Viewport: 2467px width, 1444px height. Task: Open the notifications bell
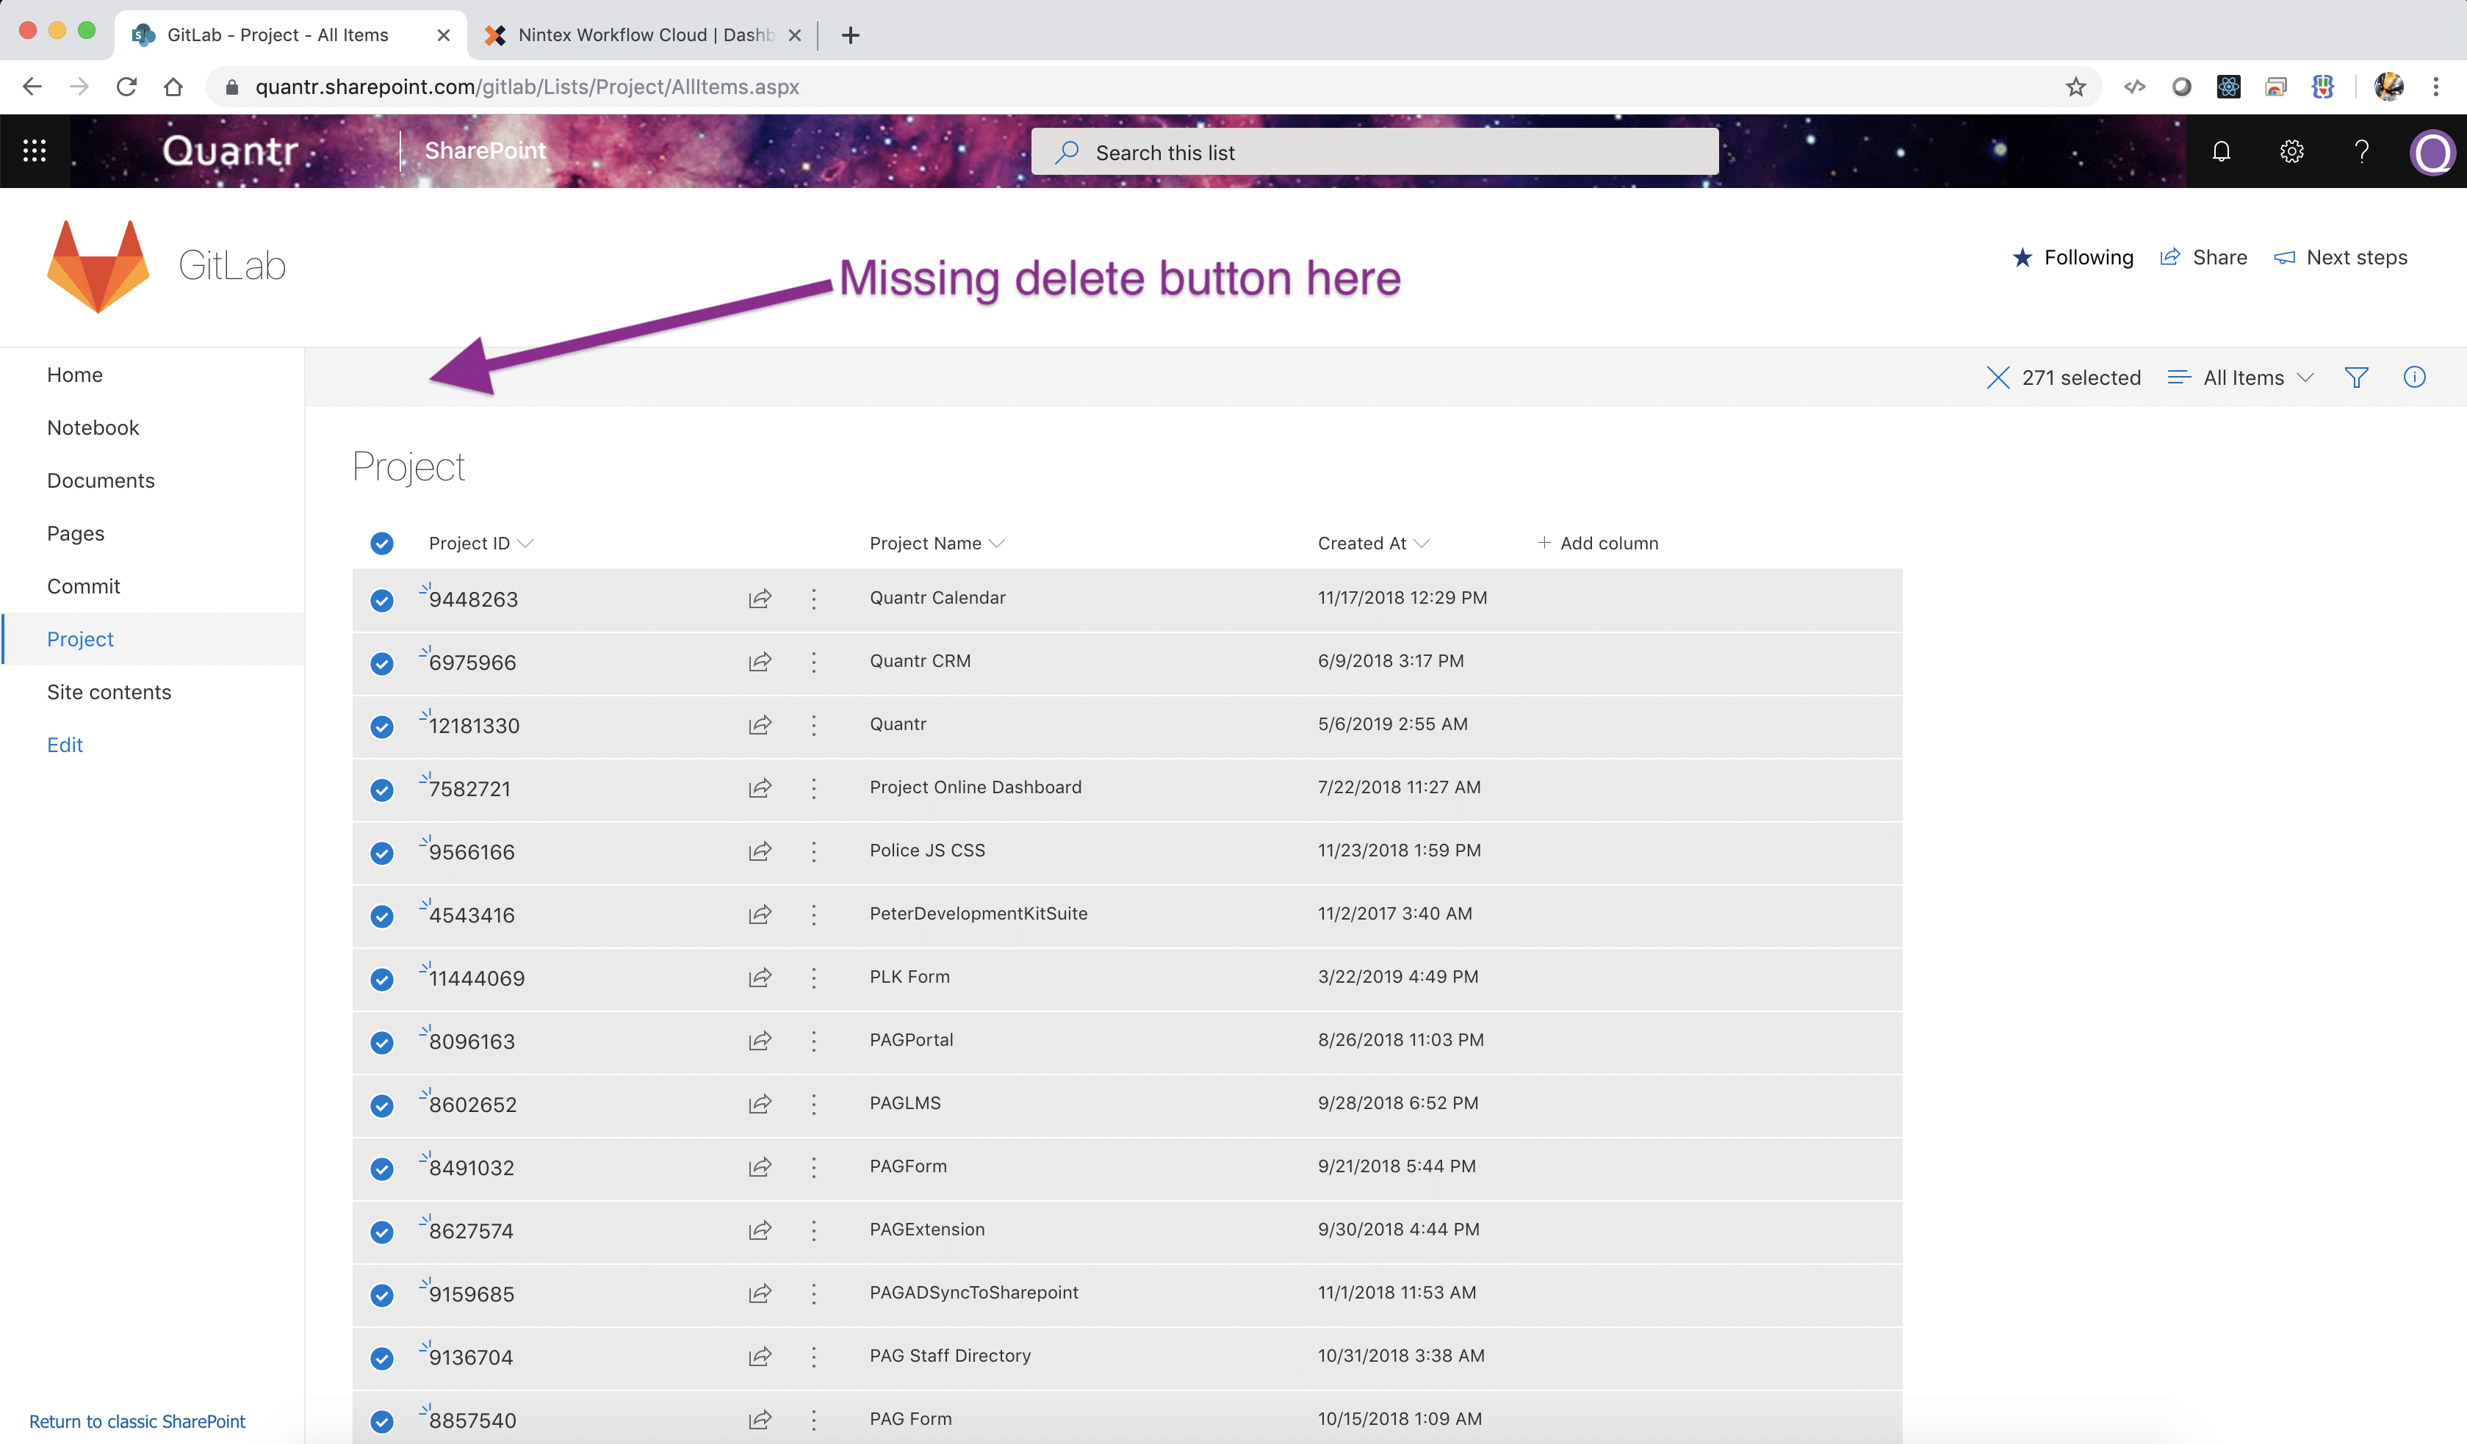point(2222,151)
